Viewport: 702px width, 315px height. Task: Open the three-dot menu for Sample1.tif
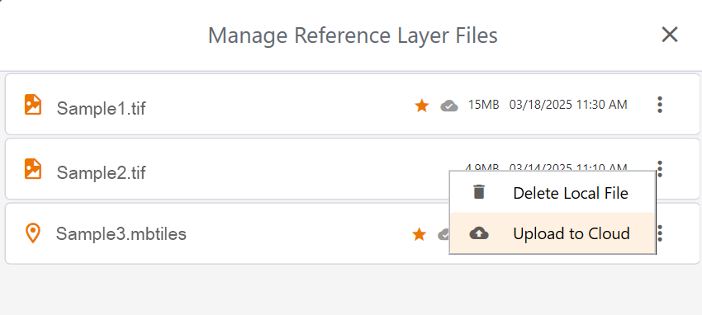660,105
